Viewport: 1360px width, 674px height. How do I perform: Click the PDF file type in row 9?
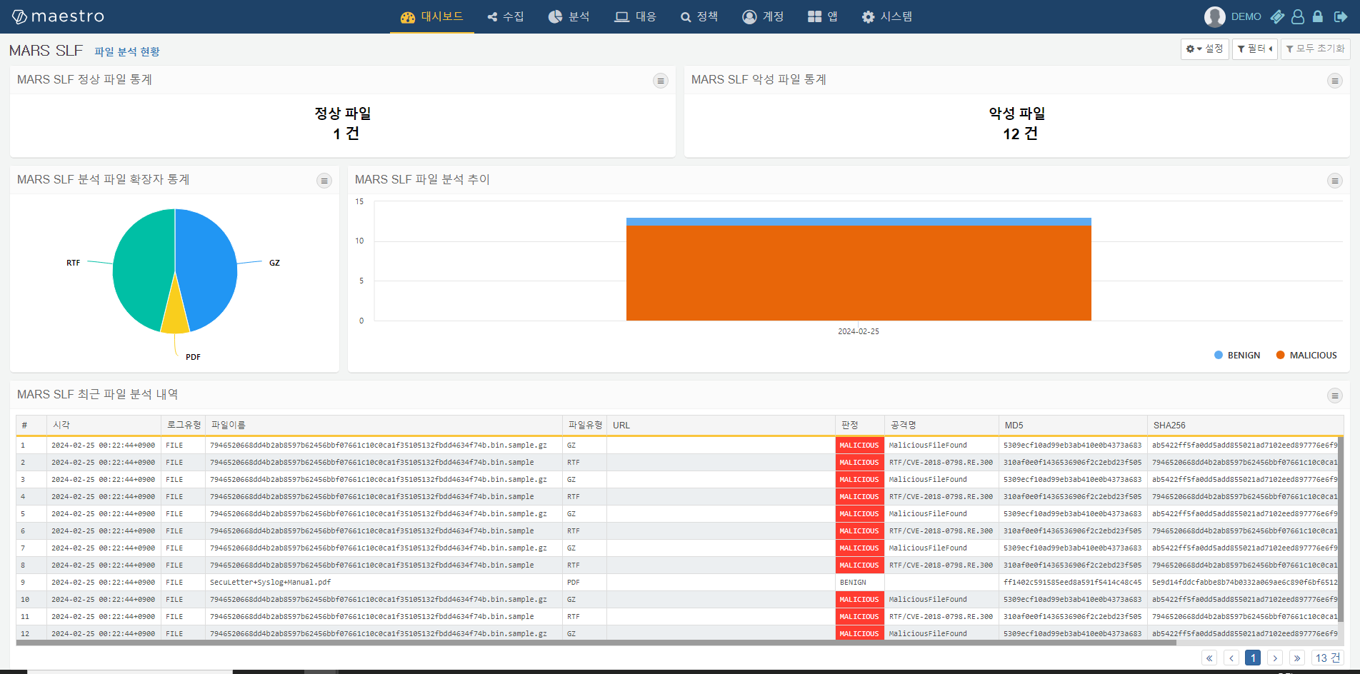pos(574,582)
